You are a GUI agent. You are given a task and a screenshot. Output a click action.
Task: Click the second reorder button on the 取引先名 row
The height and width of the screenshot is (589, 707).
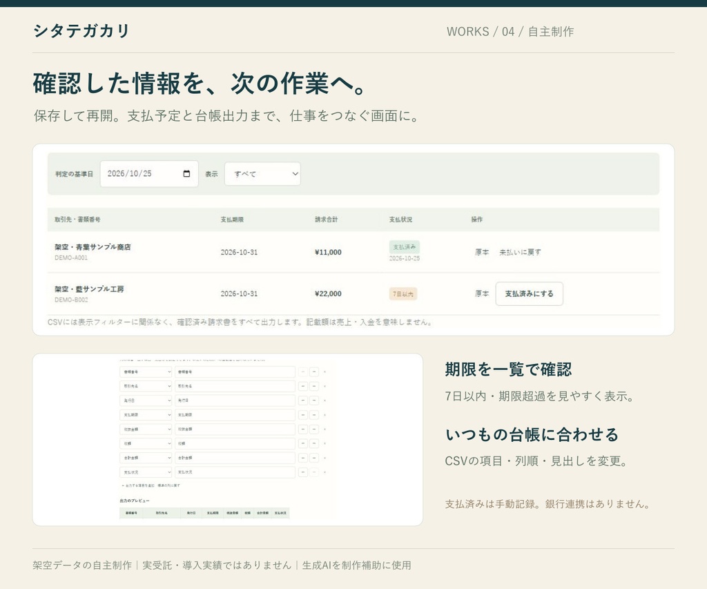tap(314, 387)
